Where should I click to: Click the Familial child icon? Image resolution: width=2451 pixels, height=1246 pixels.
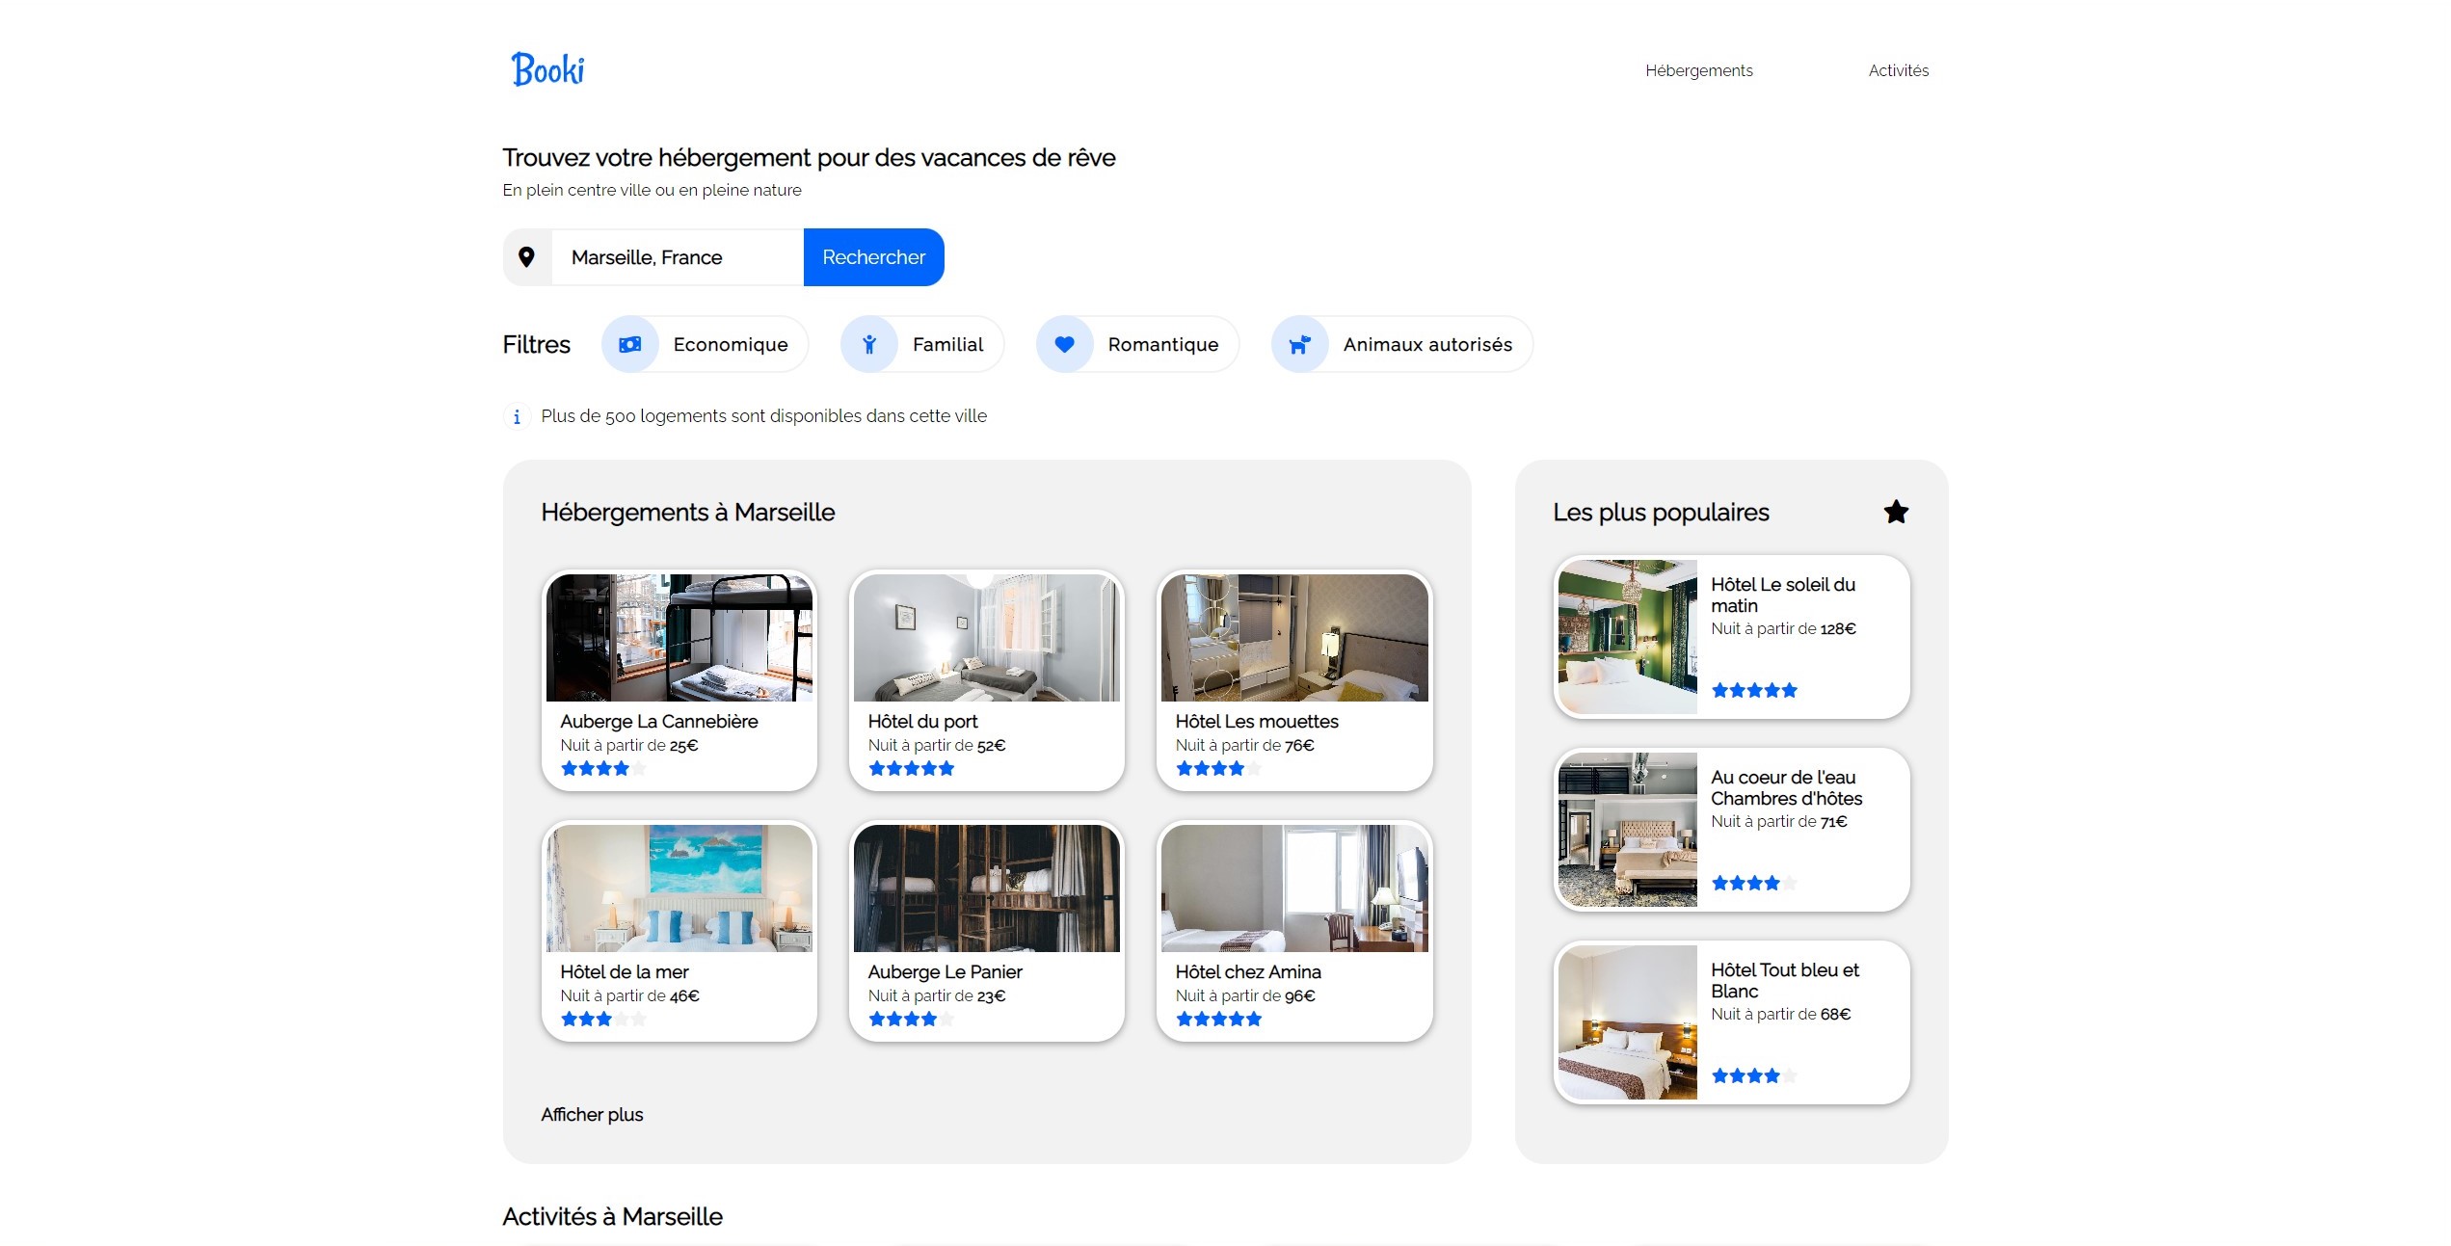click(x=869, y=345)
